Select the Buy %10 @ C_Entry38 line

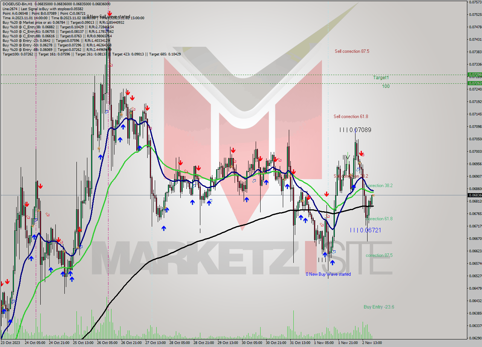tap(58, 27)
